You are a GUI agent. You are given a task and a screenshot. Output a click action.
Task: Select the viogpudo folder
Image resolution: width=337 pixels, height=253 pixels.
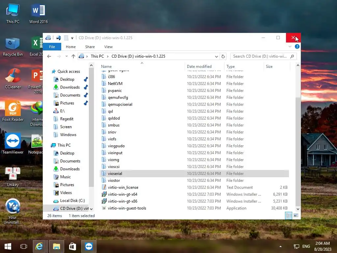(116, 146)
